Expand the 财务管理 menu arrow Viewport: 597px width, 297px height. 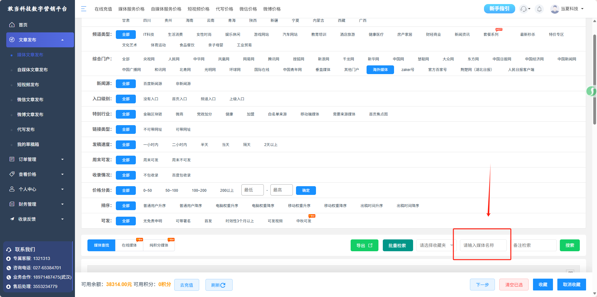(62, 204)
